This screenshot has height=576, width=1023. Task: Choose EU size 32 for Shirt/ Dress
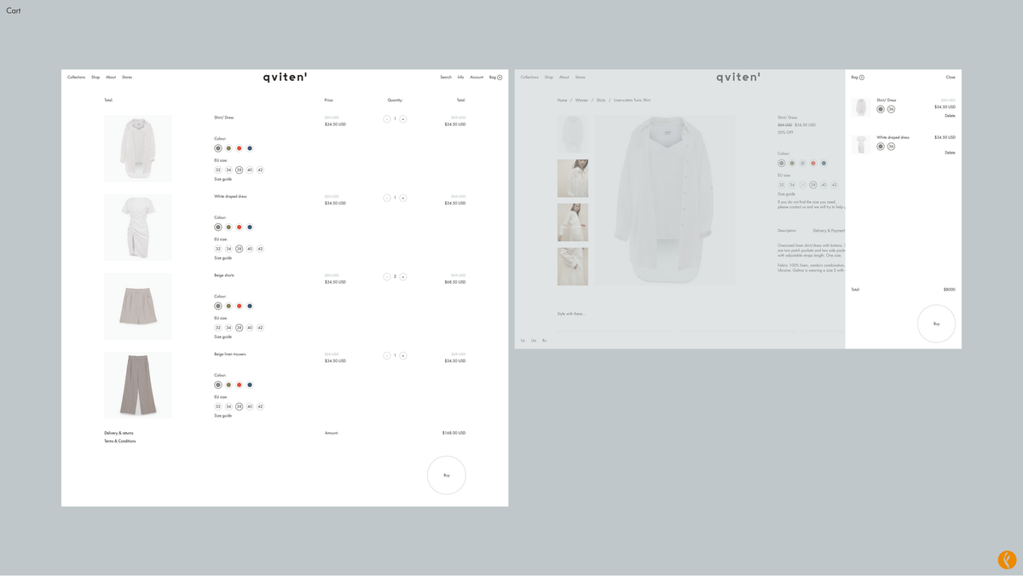pyautogui.click(x=218, y=170)
